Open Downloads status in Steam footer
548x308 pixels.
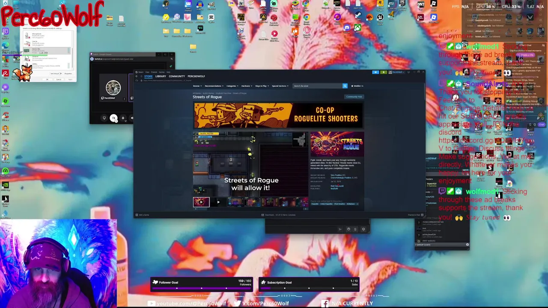coord(279,215)
